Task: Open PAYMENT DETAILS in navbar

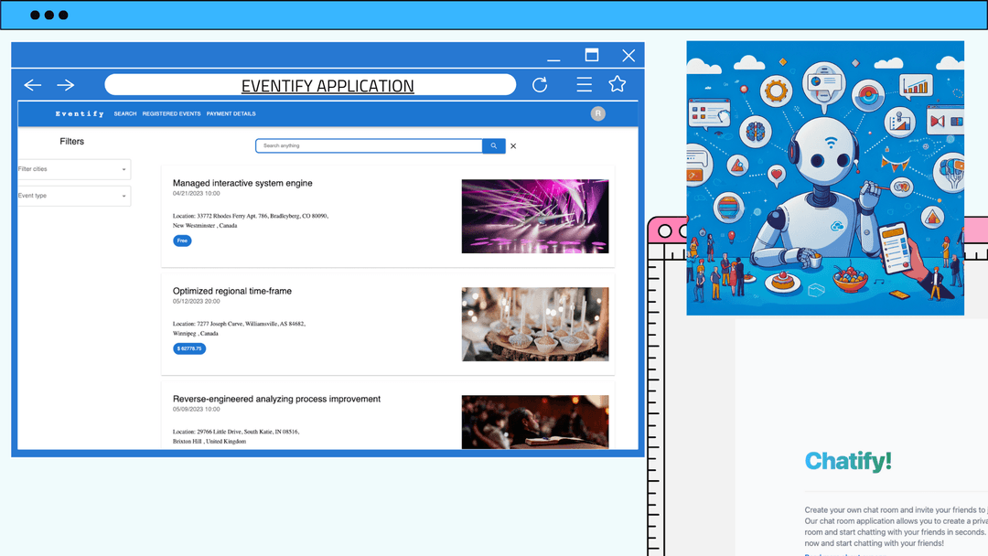Action: 231,114
